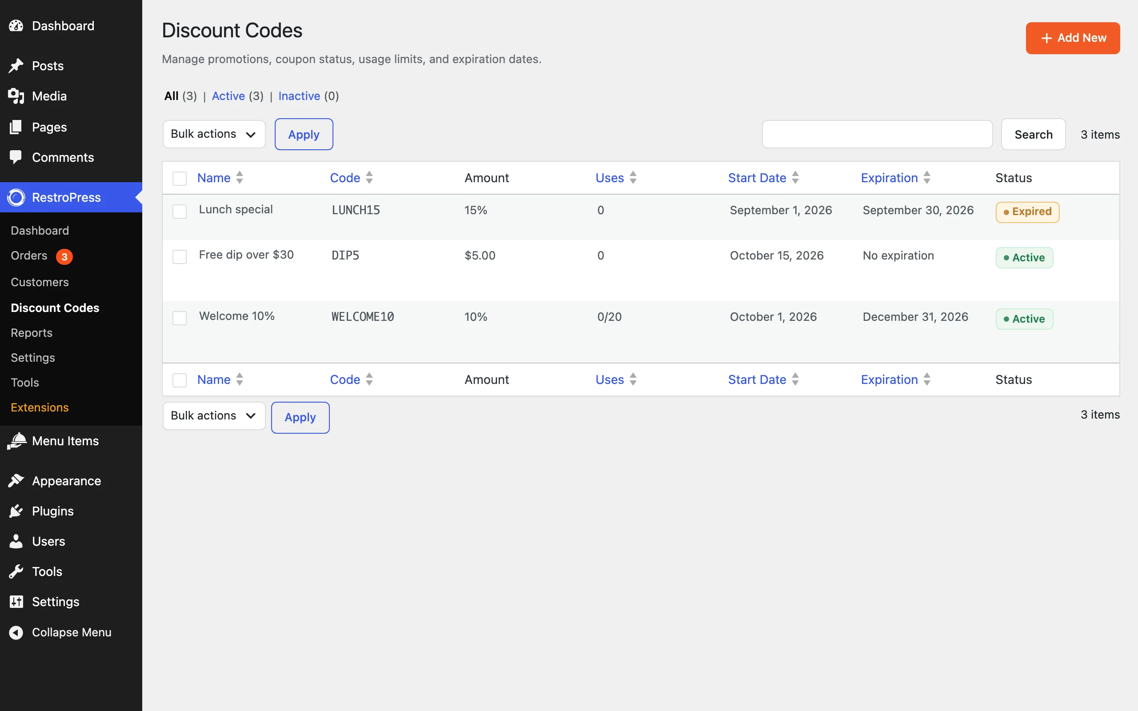Click the Search button

click(1033, 135)
